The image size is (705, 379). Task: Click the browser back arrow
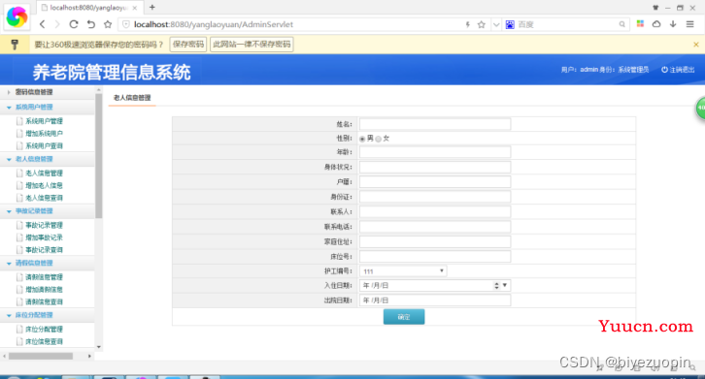coord(43,24)
